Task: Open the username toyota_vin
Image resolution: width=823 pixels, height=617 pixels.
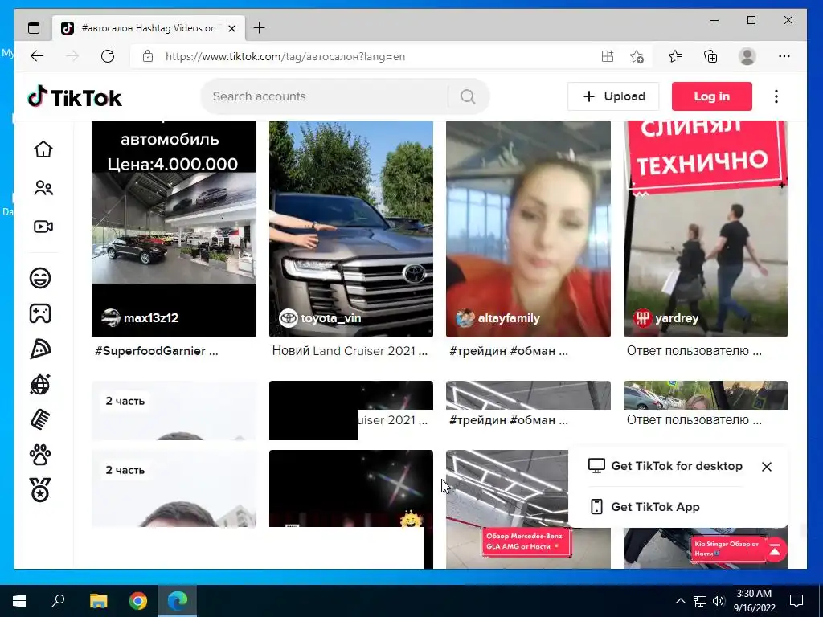Action: click(330, 318)
